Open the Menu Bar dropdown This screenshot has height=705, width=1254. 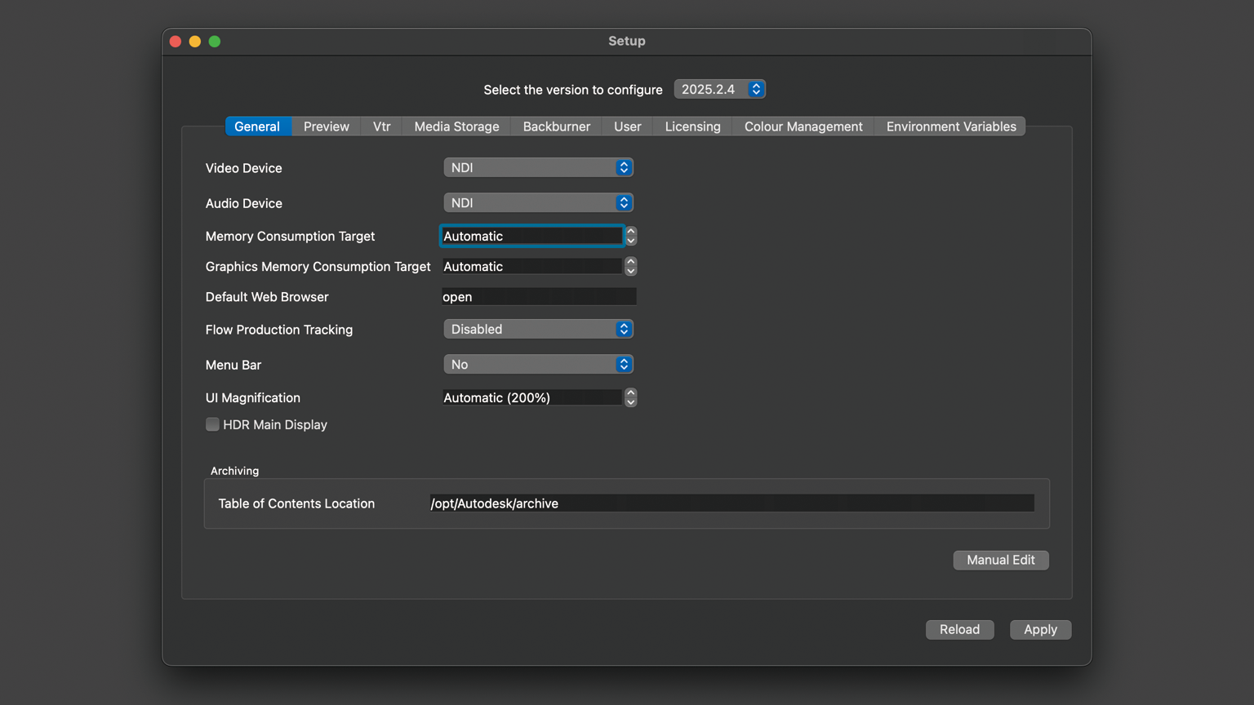tap(538, 364)
